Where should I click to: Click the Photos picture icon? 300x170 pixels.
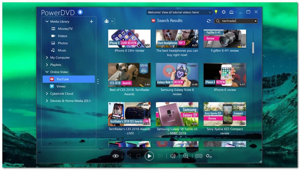pyautogui.click(x=53, y=43)
